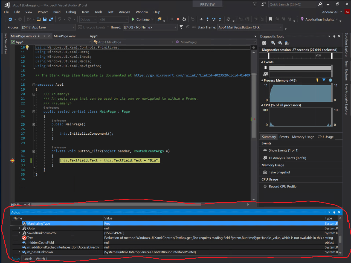Click Reset View chart icon in Diagnostic Tools
The image size is (351, 263).
click(x=287, y=43)
